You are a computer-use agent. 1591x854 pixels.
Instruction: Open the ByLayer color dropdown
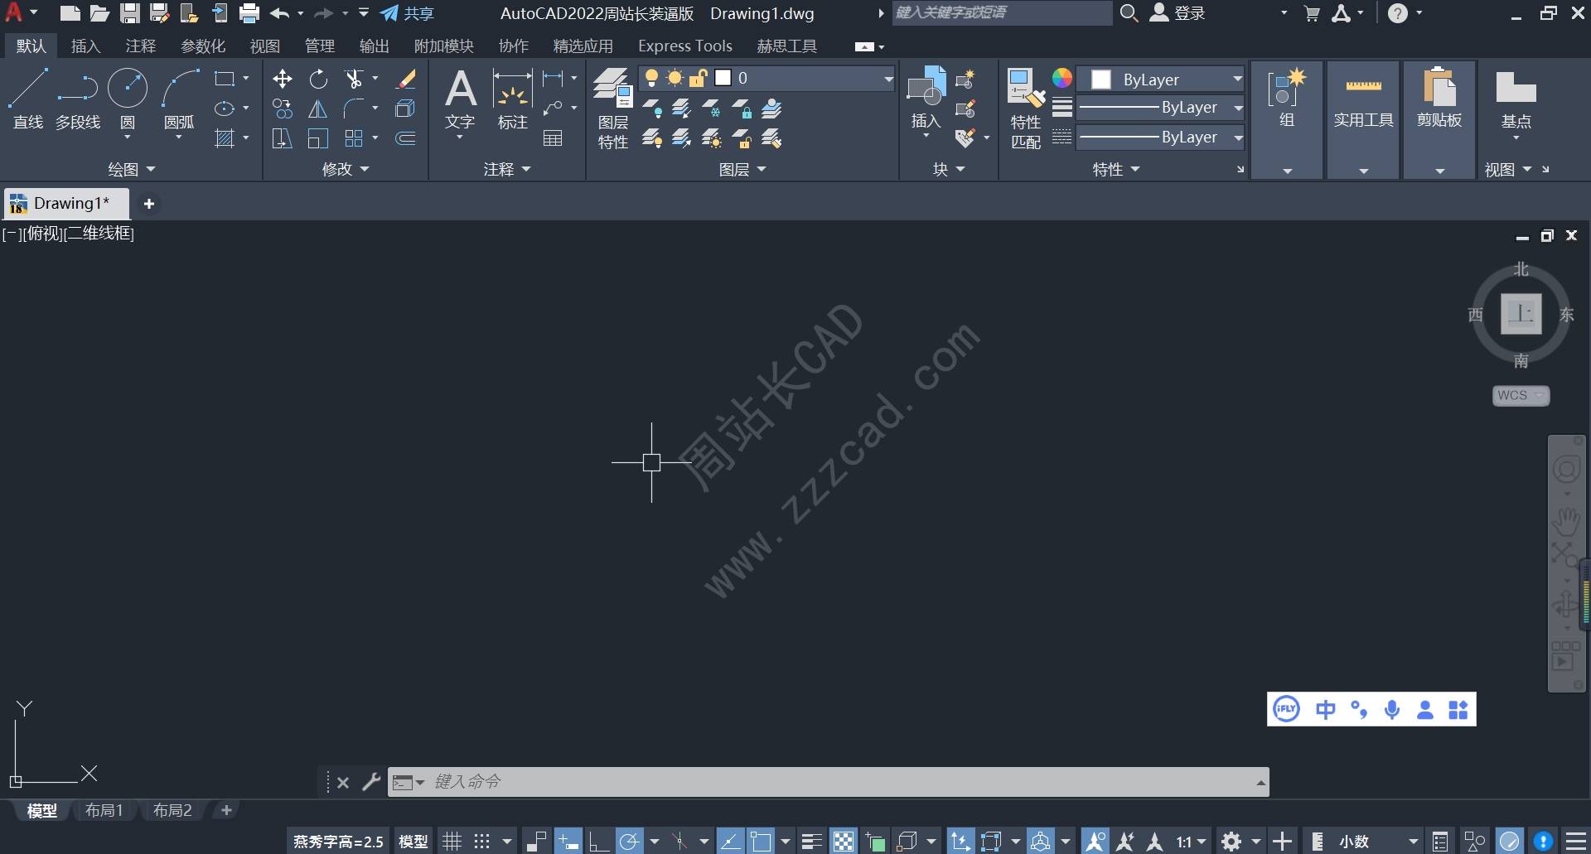pyautogui.click(x=1161, y=80)
